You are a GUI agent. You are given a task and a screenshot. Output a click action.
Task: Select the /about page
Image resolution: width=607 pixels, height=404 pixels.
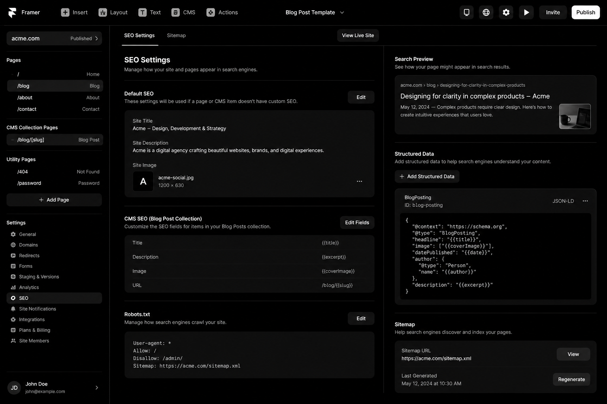point(55,97)
